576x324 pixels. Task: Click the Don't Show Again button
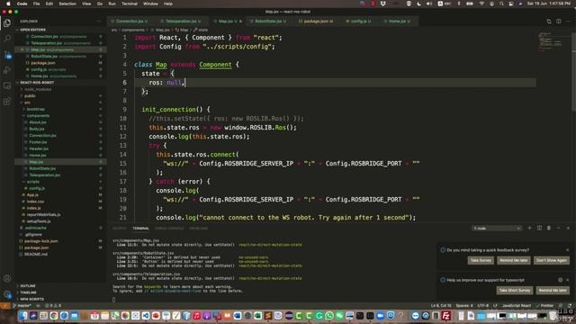[552, 260]
